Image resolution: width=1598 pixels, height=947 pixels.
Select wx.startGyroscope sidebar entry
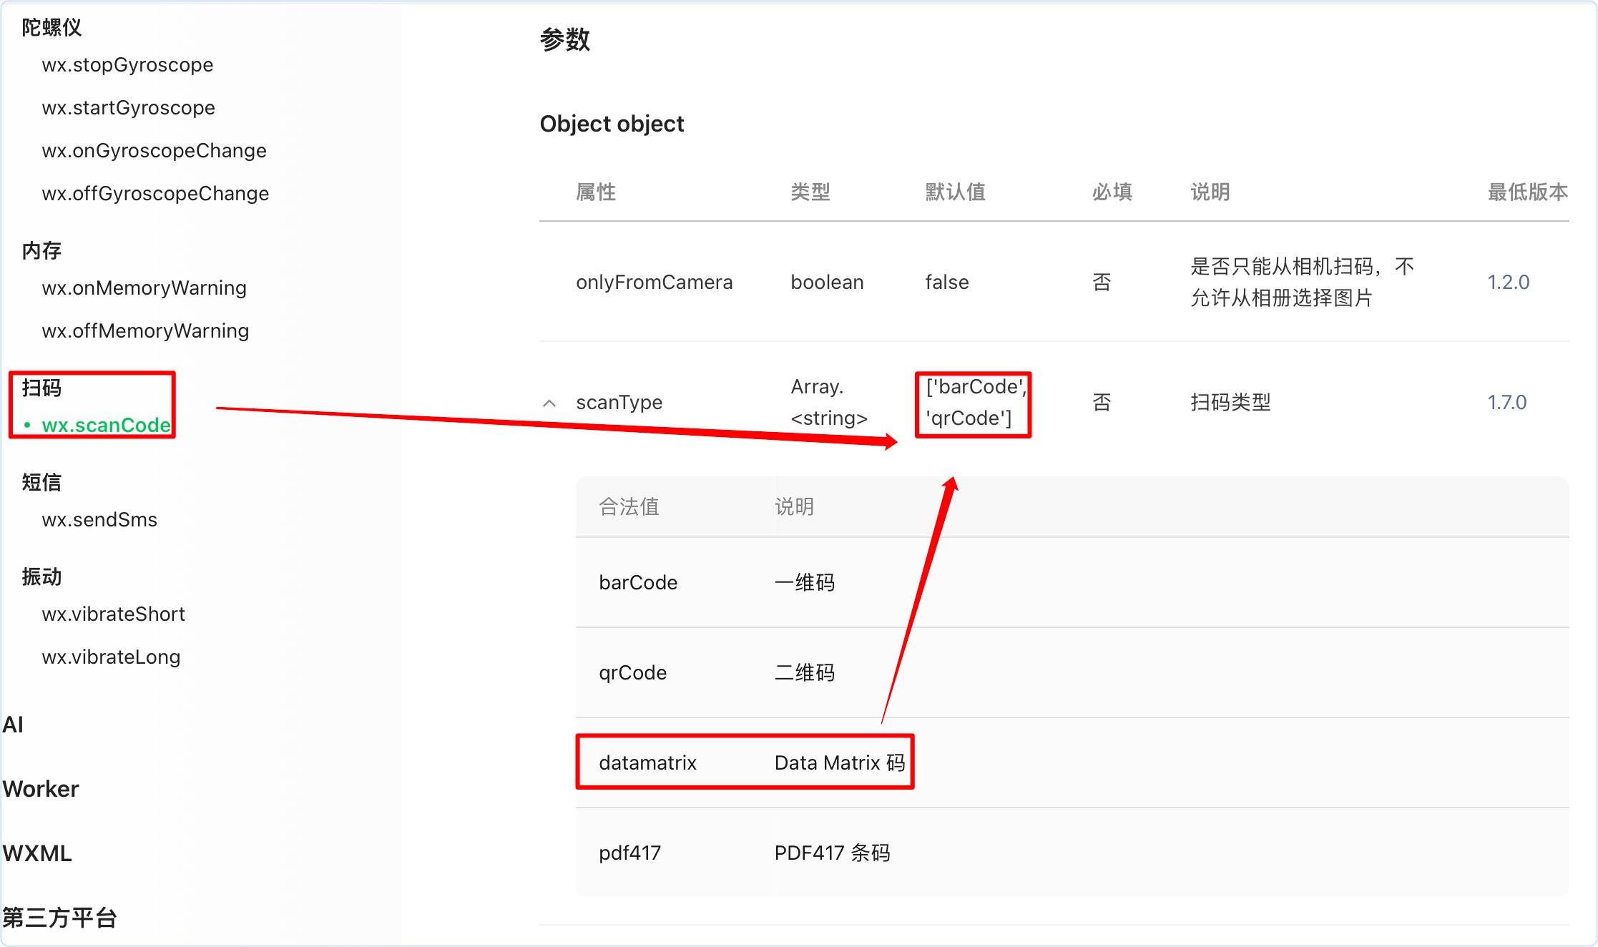point(128,108)
